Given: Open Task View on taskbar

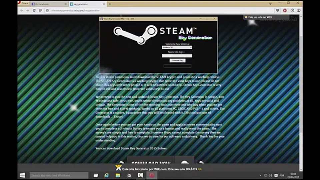Looking at the screenshot, I should tap(96, 175).
